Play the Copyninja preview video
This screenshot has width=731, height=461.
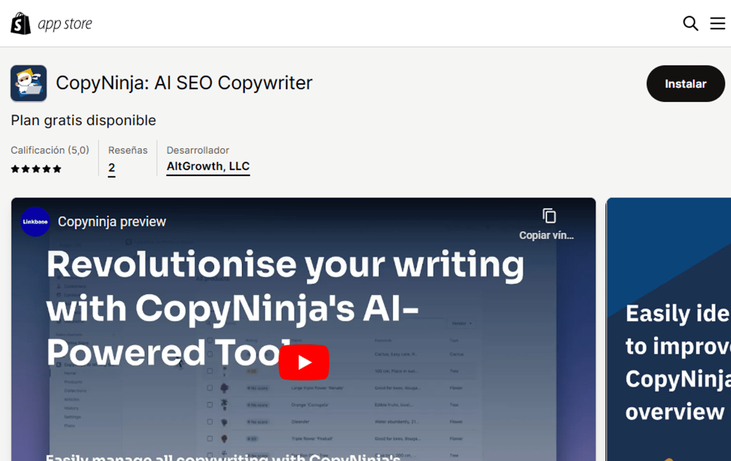click(x=304, y=362)
